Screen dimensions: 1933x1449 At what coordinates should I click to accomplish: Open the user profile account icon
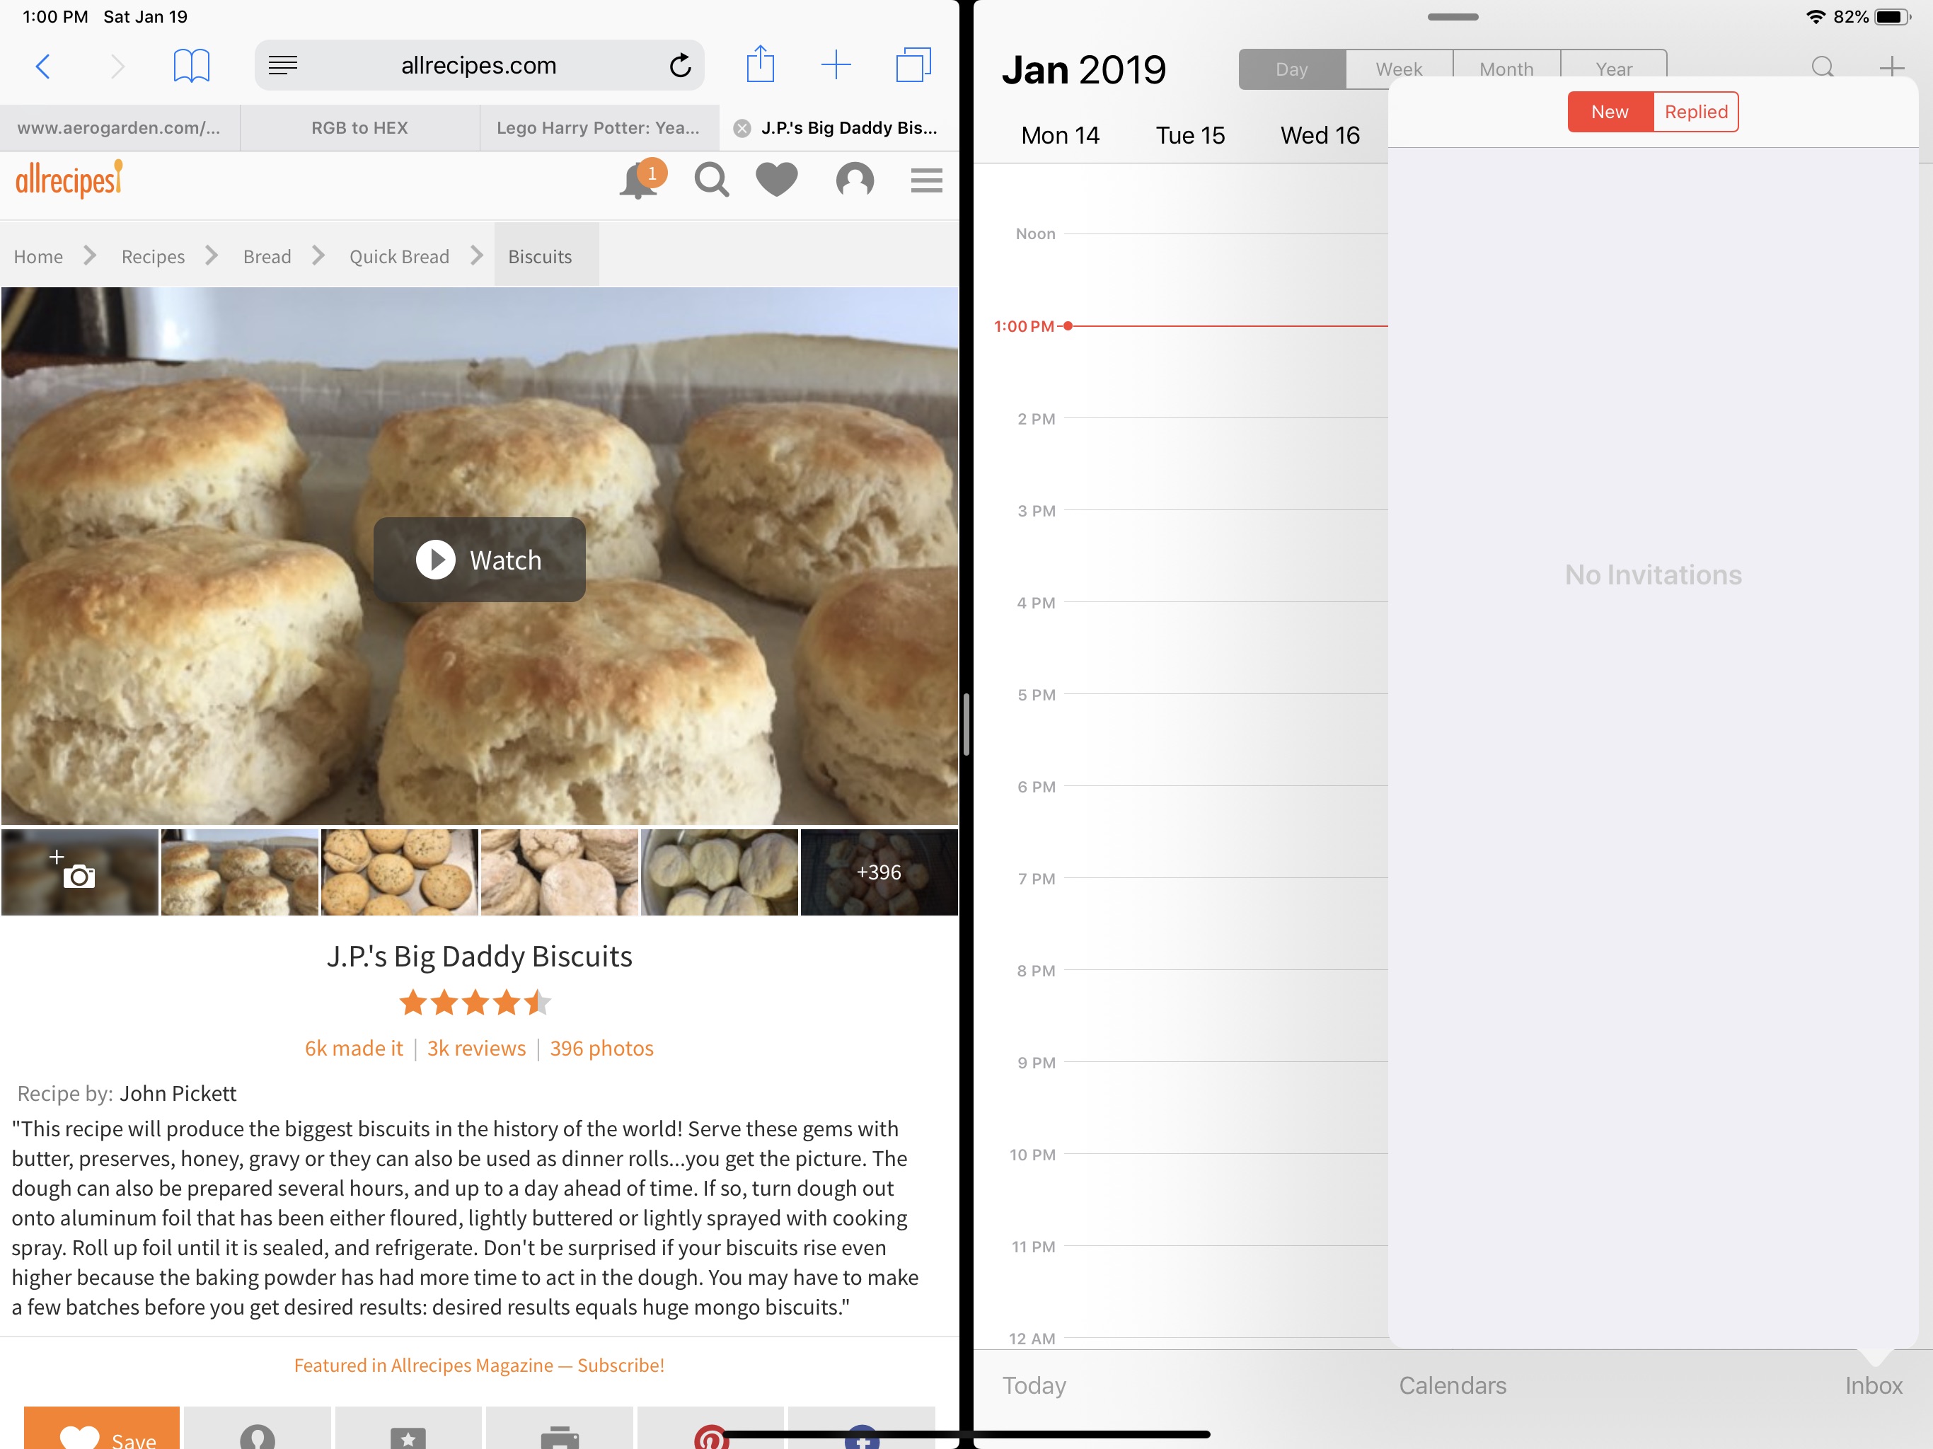click(855, 180)
